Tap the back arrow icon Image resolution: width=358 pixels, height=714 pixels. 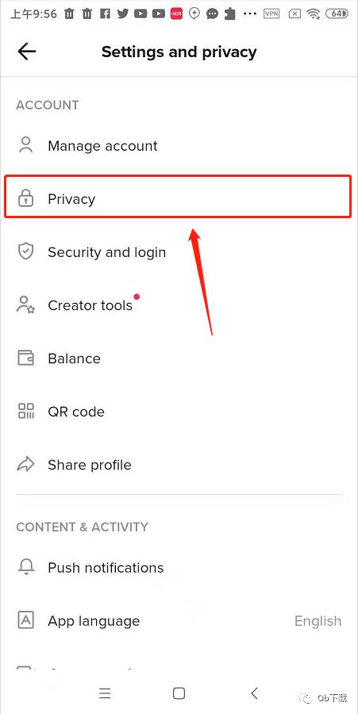tap(26, 52)
